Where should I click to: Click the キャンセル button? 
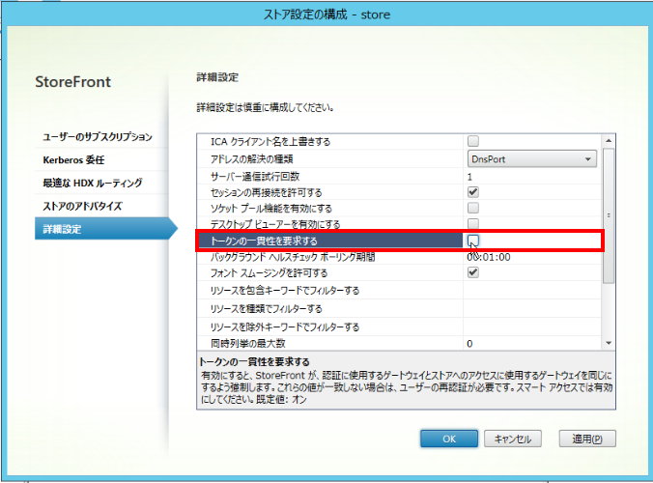[x=513, y=439]
